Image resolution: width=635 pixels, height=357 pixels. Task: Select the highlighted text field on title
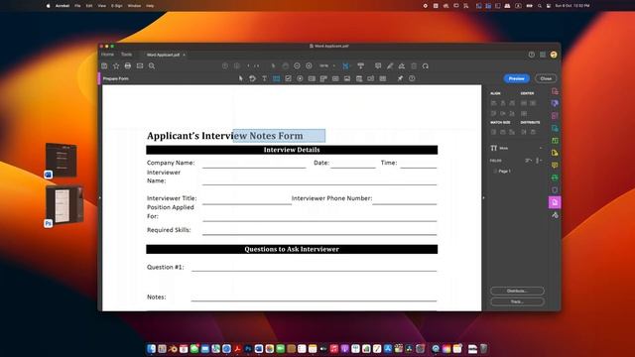tap(279, 136)
